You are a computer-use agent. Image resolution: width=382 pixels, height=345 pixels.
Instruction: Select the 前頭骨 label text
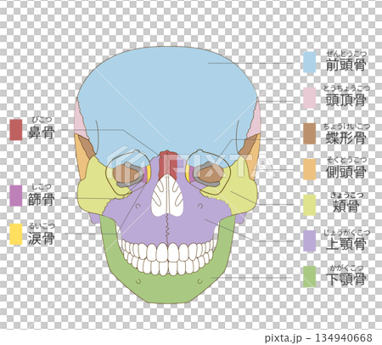(345, 65)
